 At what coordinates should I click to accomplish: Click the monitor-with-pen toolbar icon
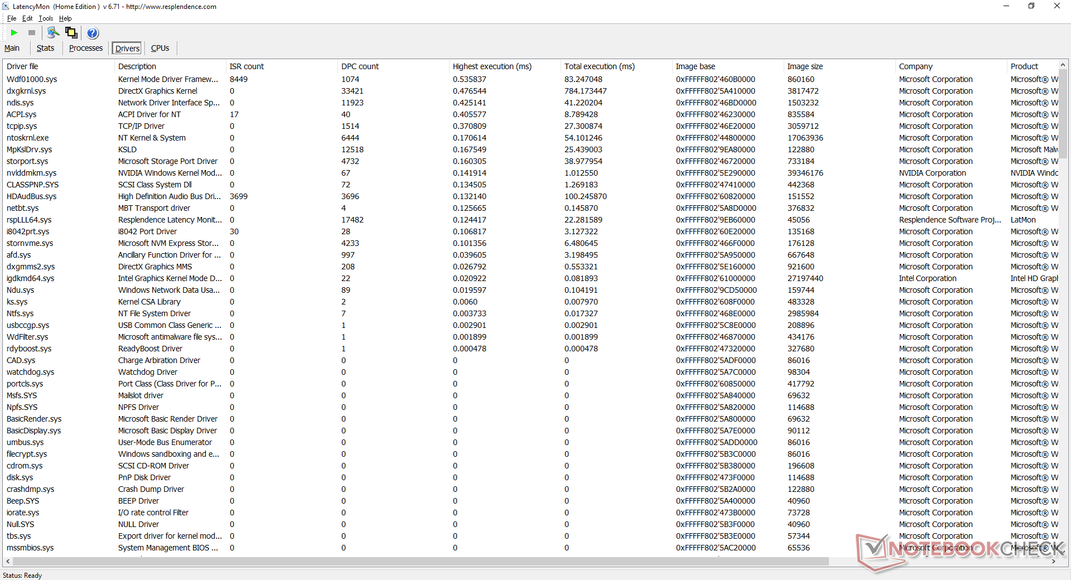(54, 33)
